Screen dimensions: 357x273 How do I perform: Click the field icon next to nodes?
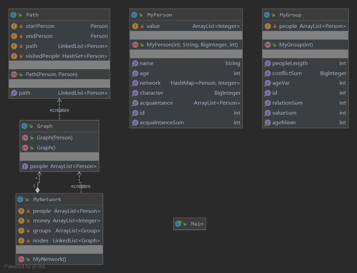click(x=21, y=241)
